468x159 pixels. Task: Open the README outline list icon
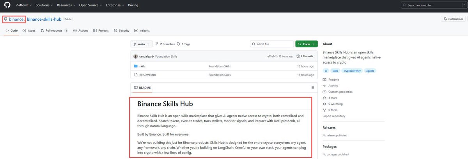click(x=312, y=88)
